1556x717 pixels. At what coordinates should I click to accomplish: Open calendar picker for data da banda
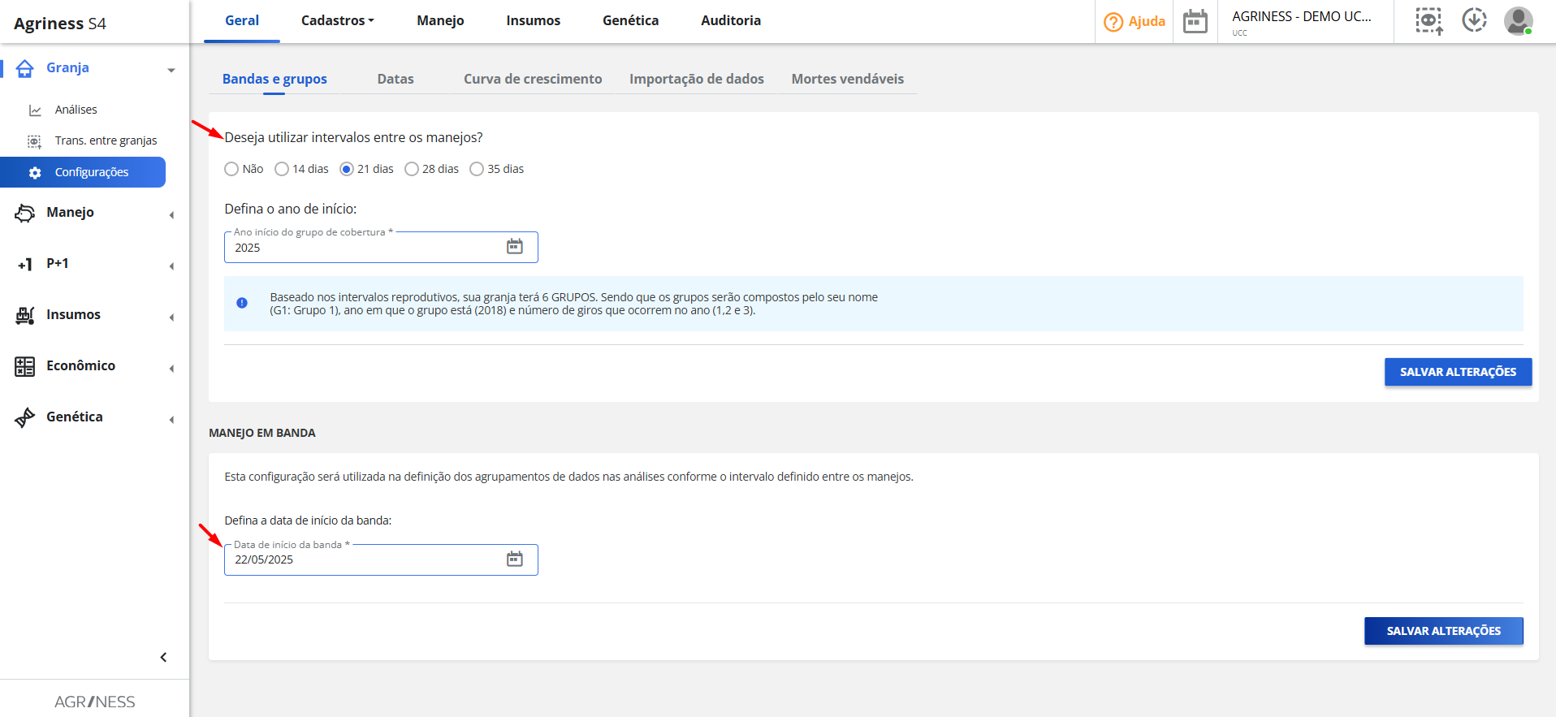coord(515,559)
